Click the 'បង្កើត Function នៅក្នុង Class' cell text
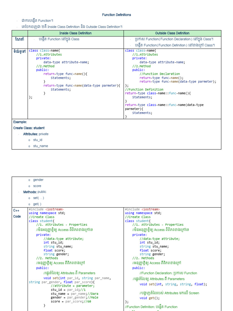 tap(59, 39)
